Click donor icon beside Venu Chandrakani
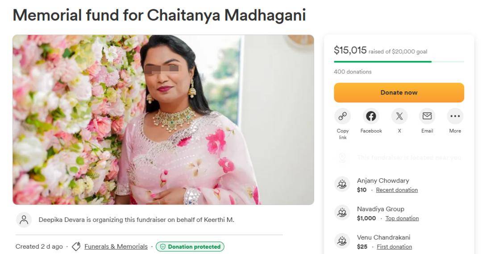The height and width of the screenshot is (254, 482). click(x=342, y=242)
